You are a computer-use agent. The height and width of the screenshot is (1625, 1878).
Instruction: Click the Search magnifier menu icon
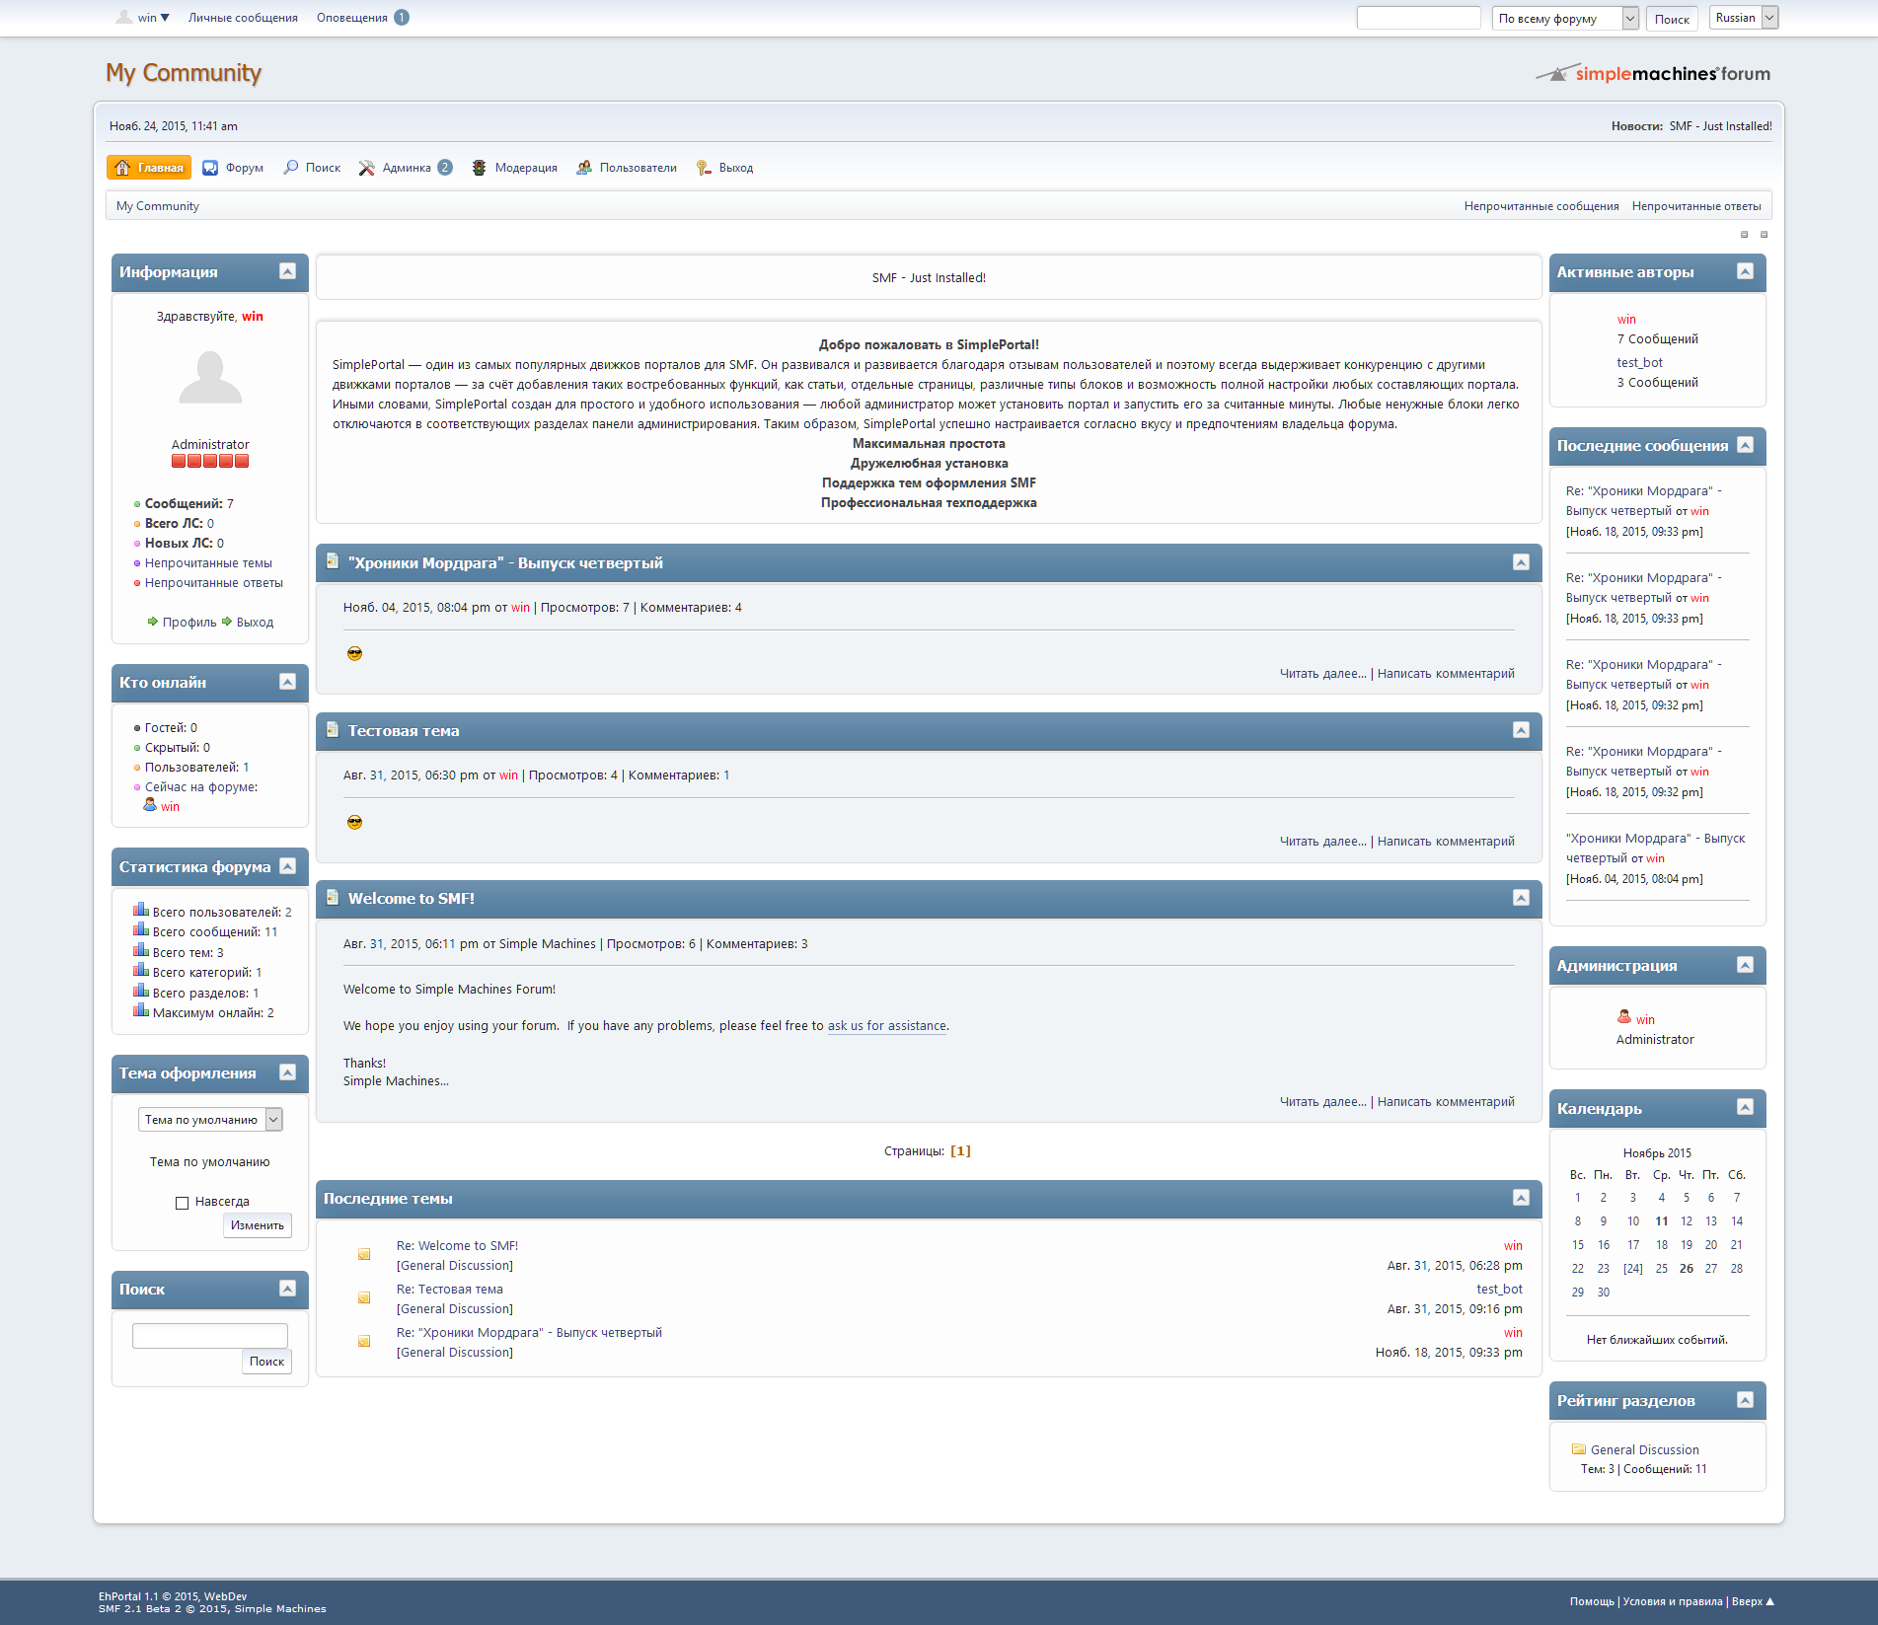click(x=291, y=168)
